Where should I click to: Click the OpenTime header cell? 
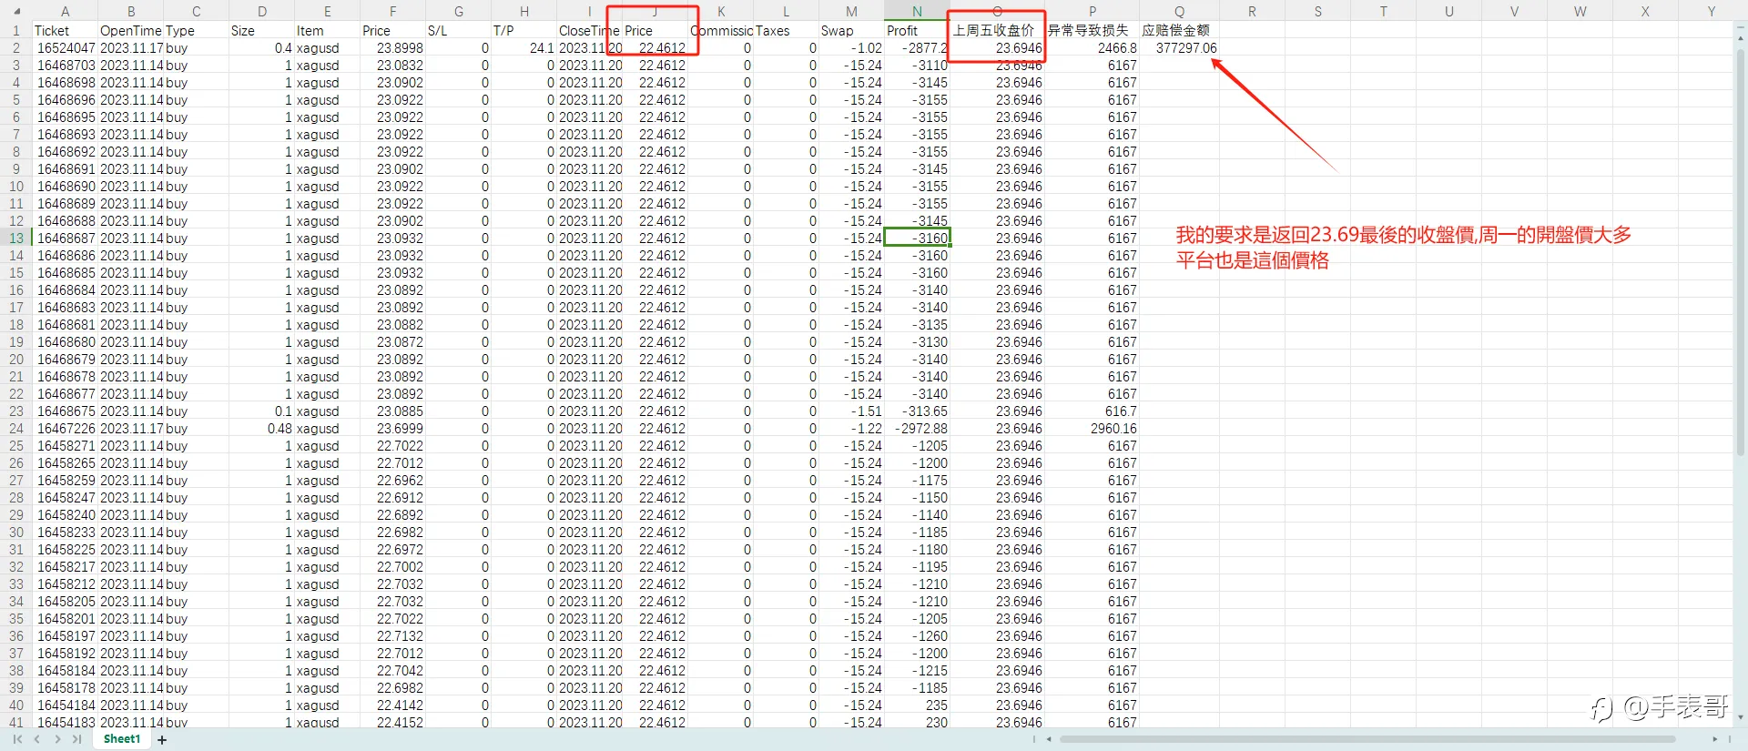[x=131, y=30]
